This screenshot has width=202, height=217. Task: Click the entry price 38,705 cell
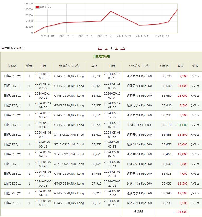[x=94, y=76]
